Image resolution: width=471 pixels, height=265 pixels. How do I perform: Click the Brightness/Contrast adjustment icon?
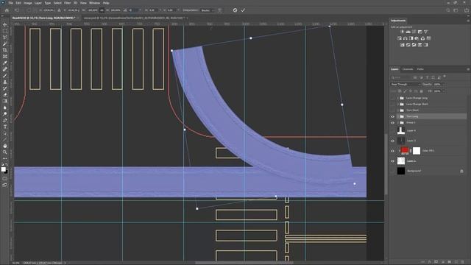click(403, 32)
